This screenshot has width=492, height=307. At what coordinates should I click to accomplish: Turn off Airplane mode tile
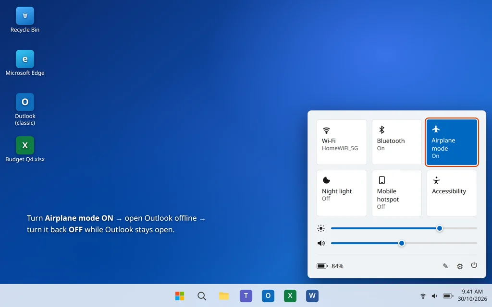(452, 142)
